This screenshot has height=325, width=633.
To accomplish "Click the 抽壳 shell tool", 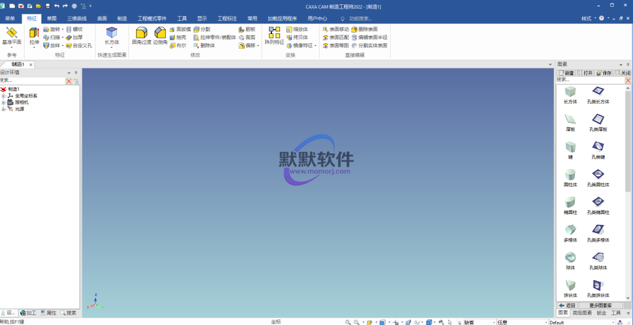I will [177, 37].
